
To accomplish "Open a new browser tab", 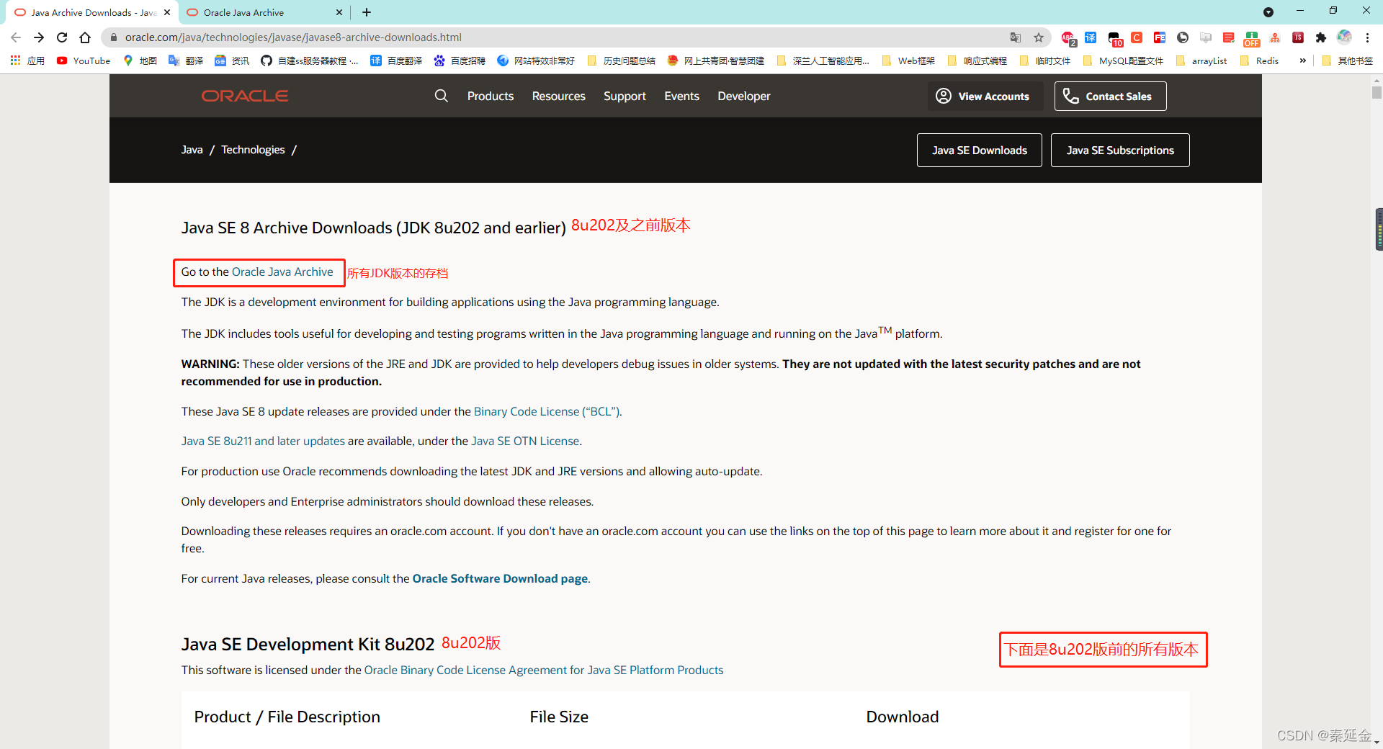I will pyautogui.click(x=367, y=12).
